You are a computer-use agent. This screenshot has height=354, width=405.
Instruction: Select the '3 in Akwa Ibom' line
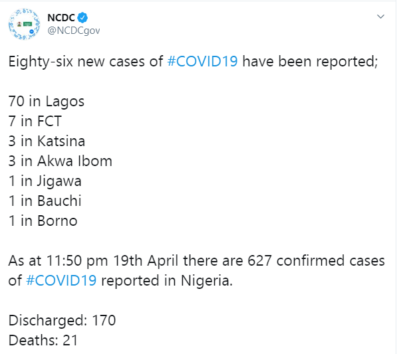[x=60, y=161]
